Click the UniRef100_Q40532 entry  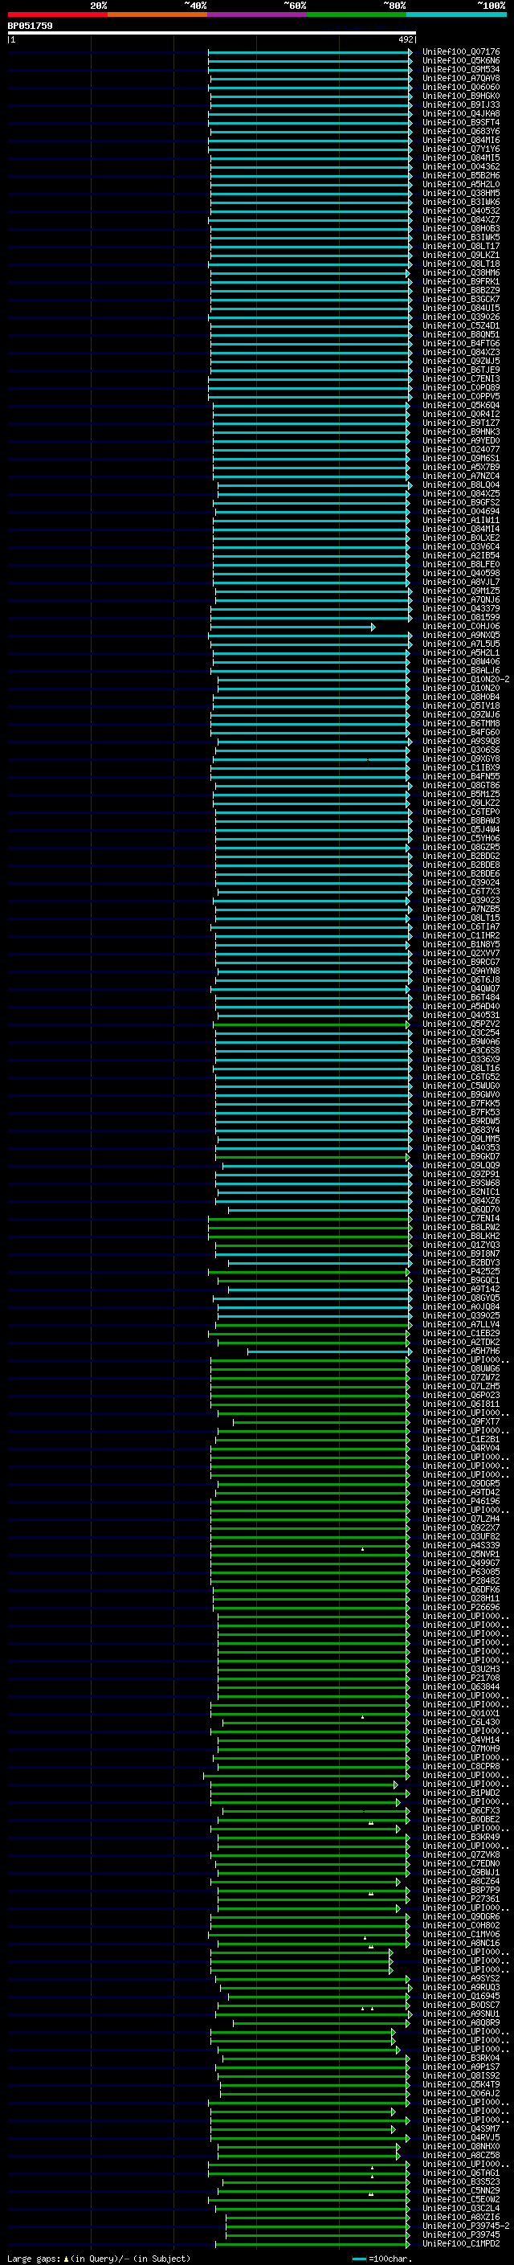click(x=461, y=211)
